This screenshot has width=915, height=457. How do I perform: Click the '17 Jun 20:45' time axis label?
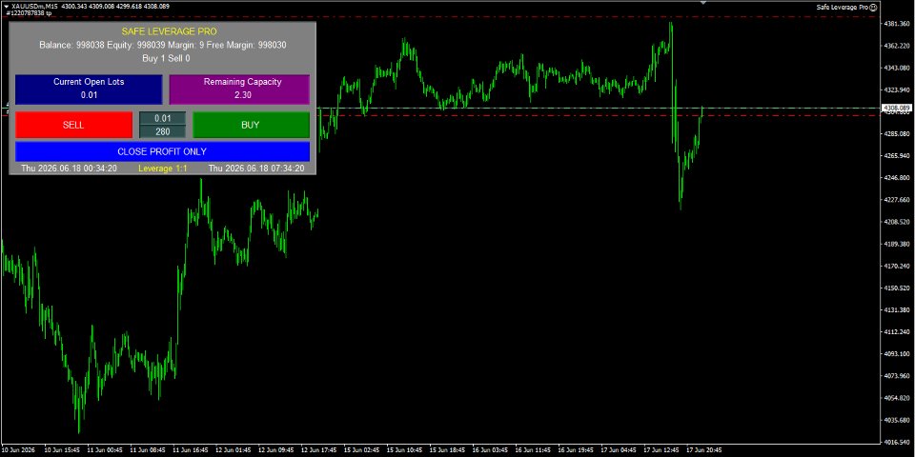(704, 450)
